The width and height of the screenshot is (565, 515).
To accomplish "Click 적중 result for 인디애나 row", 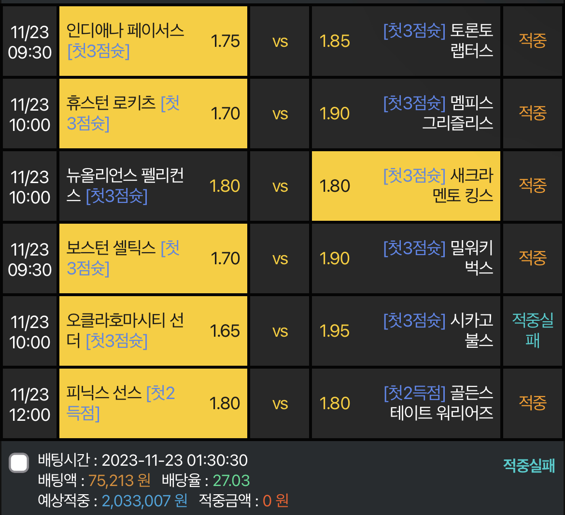I will (533, 41).
